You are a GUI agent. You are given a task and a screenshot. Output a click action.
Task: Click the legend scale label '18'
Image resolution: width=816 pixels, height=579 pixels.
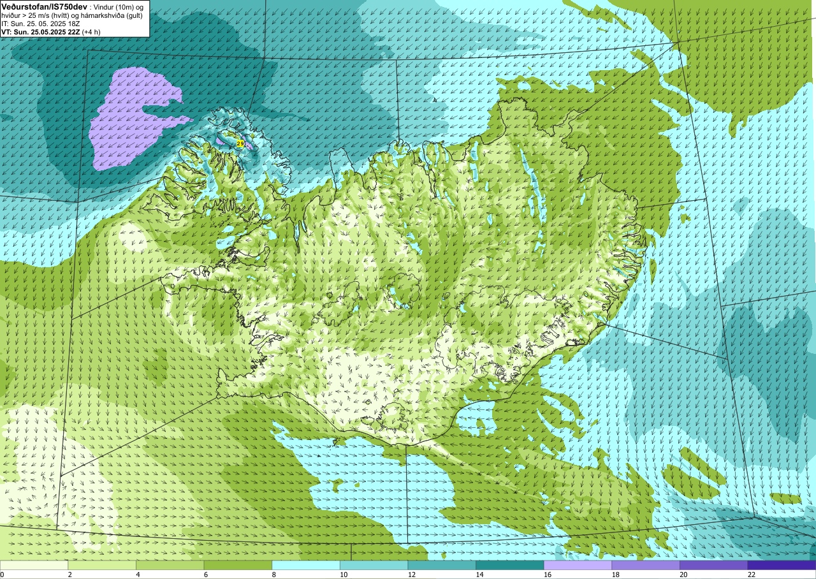(x=616, y=575)
